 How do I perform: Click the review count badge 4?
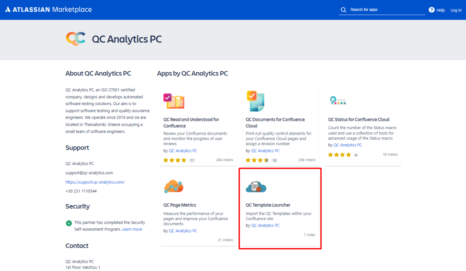coord(356,155)
